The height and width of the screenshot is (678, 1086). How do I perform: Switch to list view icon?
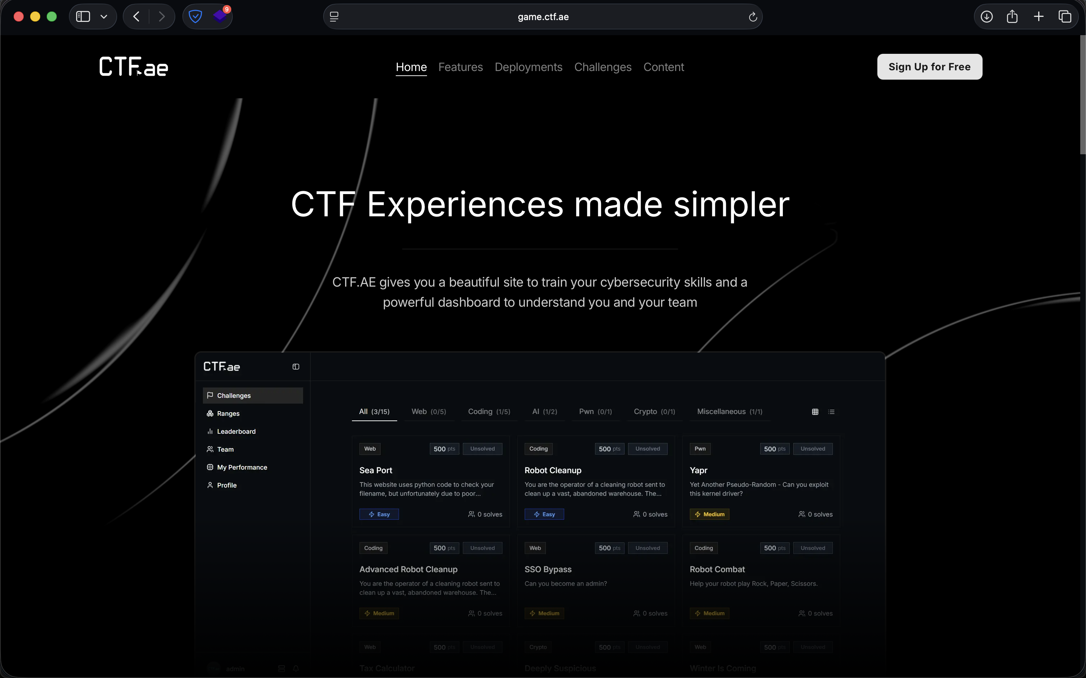(831, 412)
